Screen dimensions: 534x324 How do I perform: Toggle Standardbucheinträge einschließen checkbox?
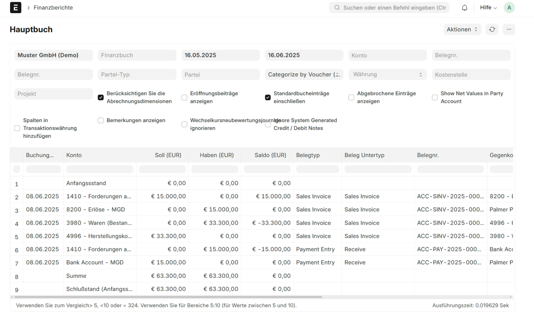point(268,98)
